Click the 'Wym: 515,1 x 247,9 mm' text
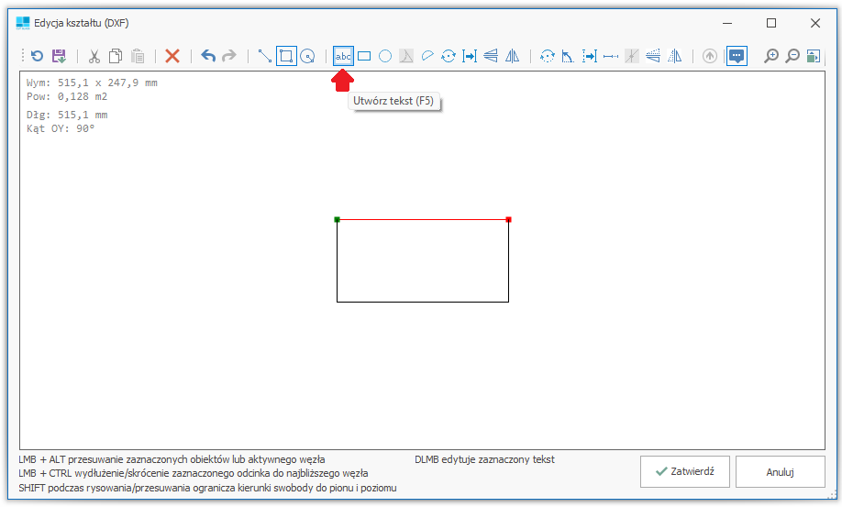 tap(92, 83)
